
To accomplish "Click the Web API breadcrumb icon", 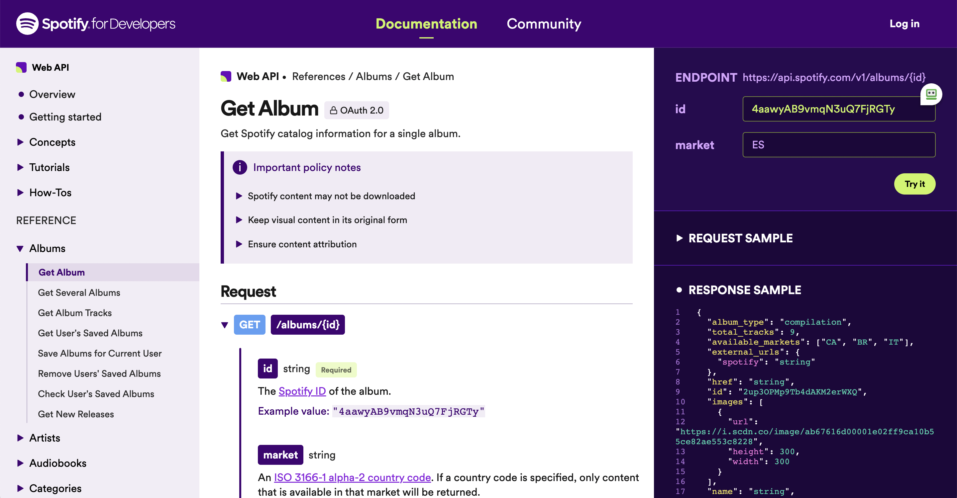I will point(226,76).
